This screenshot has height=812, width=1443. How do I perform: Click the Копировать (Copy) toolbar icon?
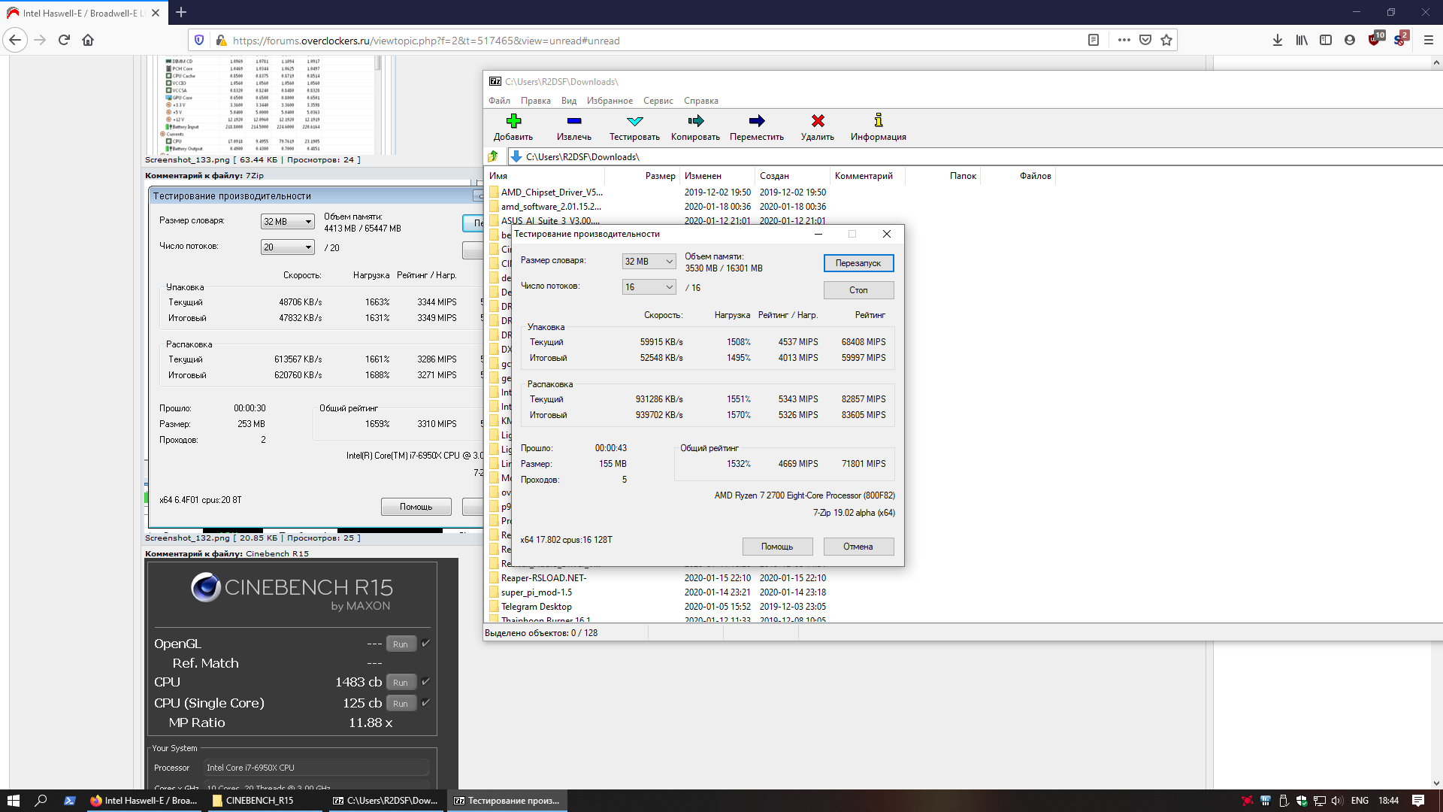[x=695, y=121]
